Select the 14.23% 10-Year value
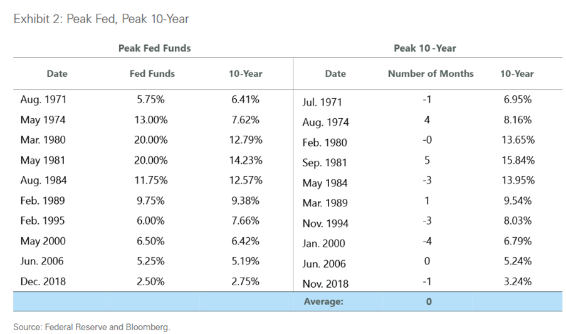 tap(245, 160)
